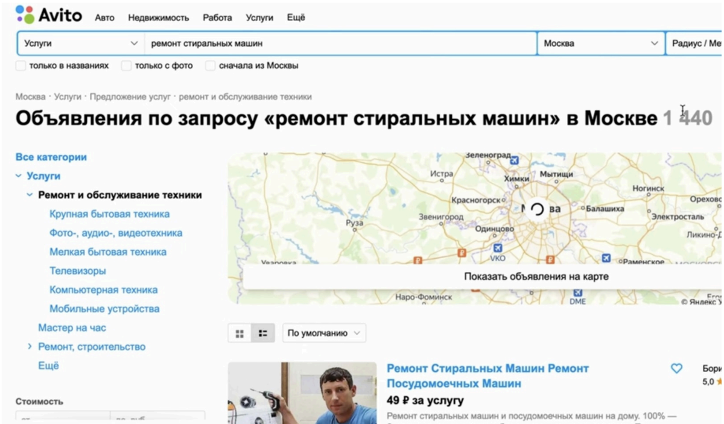The height and width of the screenshot is (424, 724).
Task: Click Наро-Фоминск label on the map
Action: coord(424,297)
